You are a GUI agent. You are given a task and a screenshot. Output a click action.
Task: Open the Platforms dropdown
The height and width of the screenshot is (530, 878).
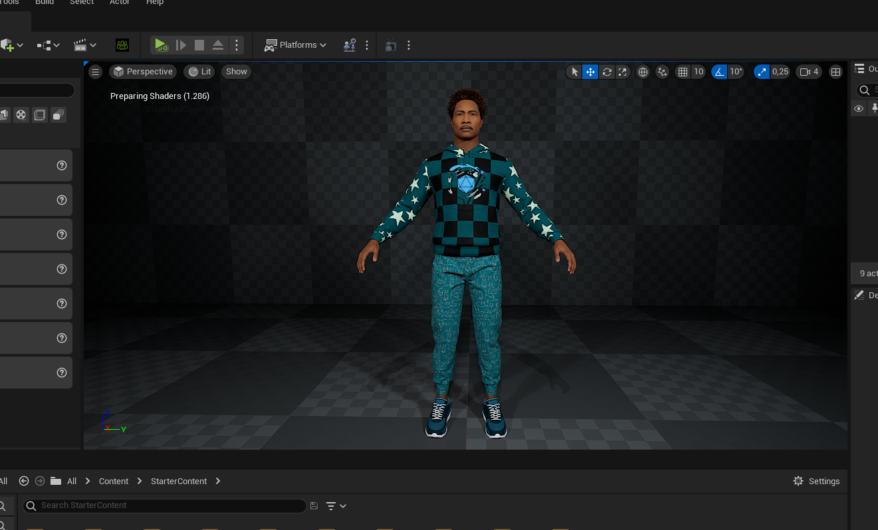296,45
